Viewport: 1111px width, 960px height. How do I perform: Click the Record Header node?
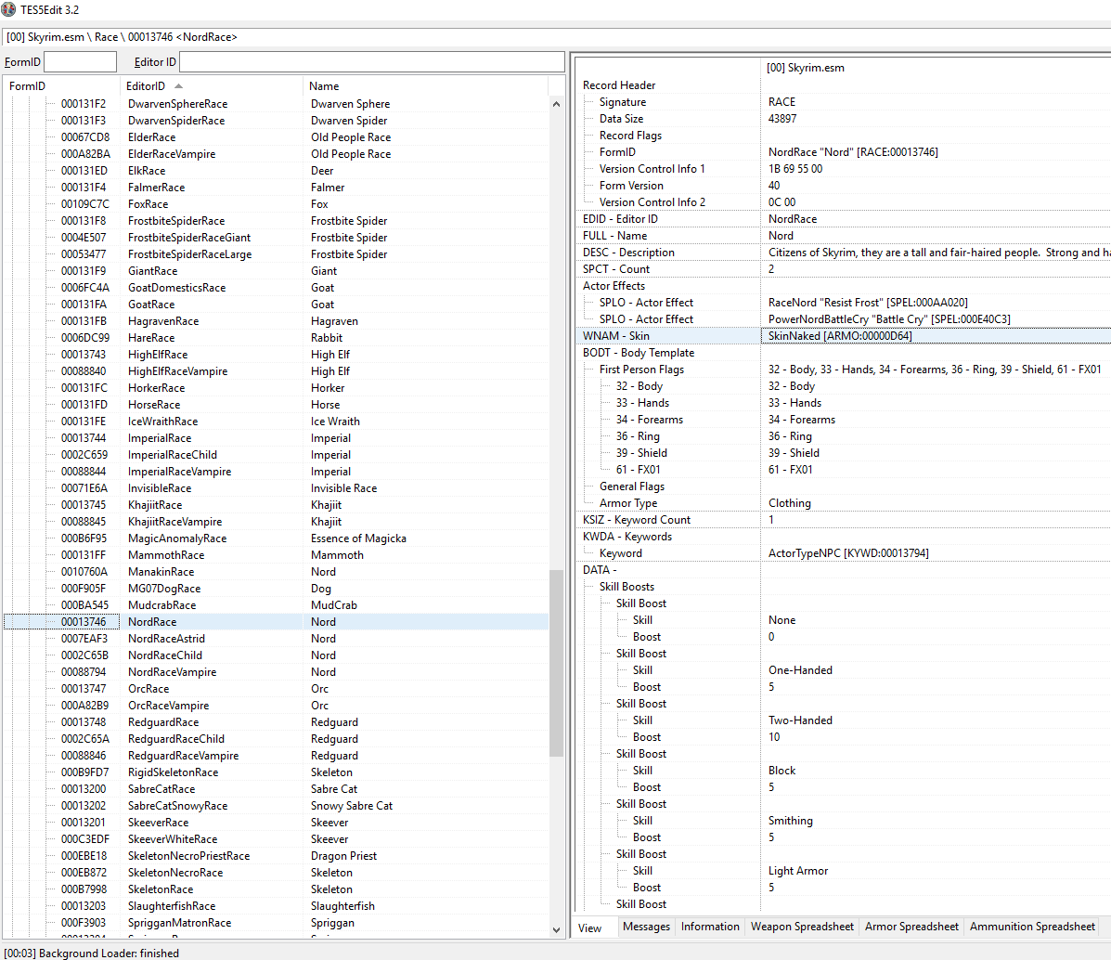click(618, 85)
